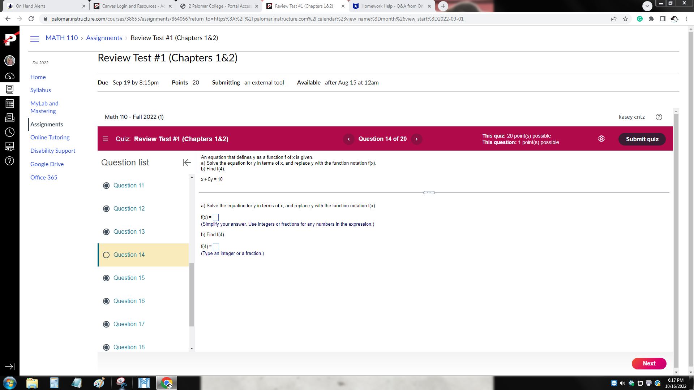Open the Account profile photo in sidebar
The width and height of the screenshot is (694, 390).
(10, 61)
